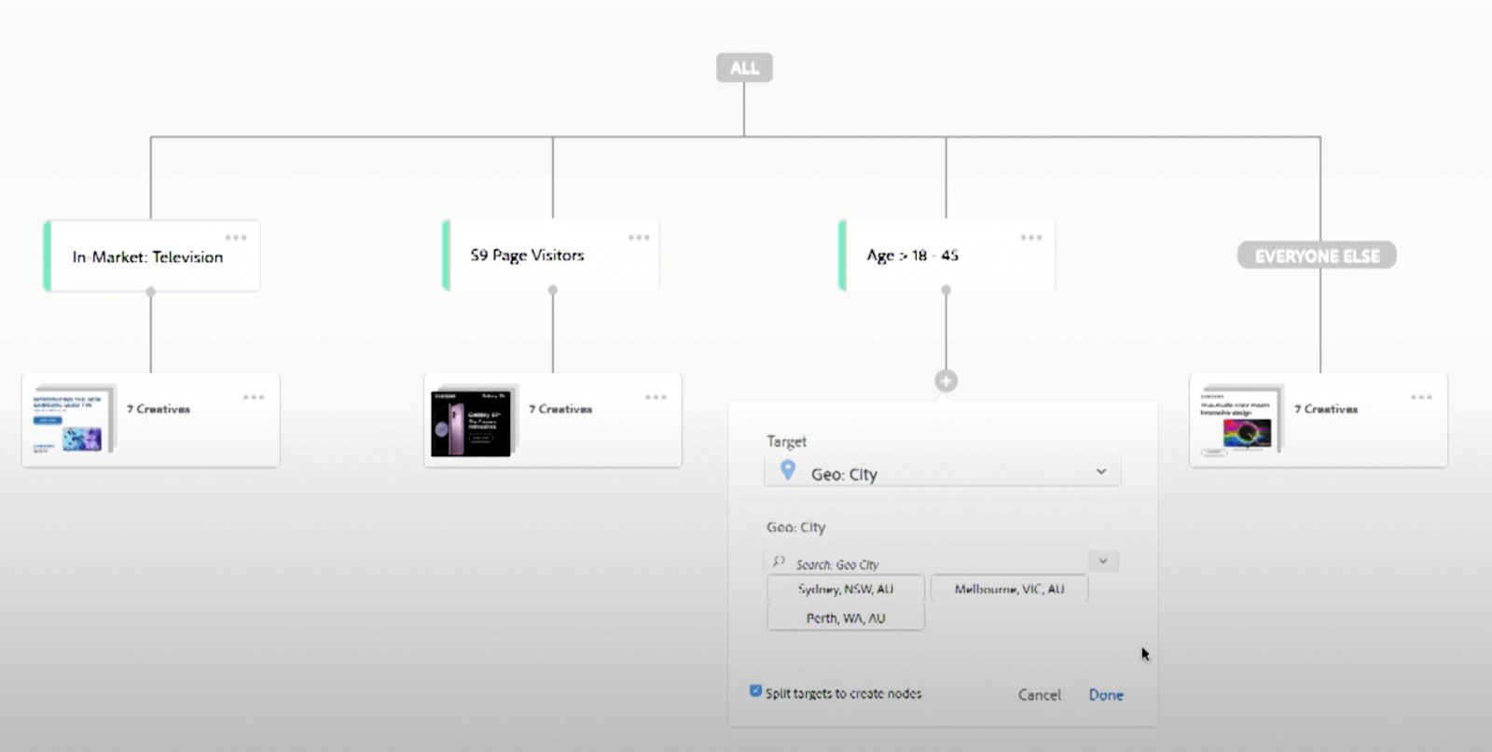Open options on Television creatives card

tap(254, 397)
